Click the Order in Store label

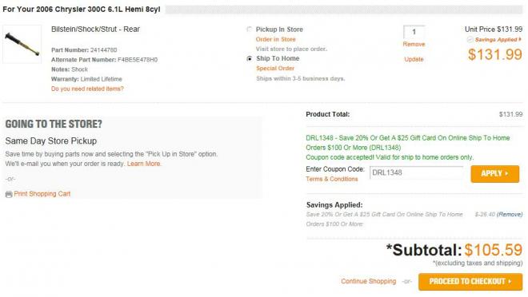(275, 39)
